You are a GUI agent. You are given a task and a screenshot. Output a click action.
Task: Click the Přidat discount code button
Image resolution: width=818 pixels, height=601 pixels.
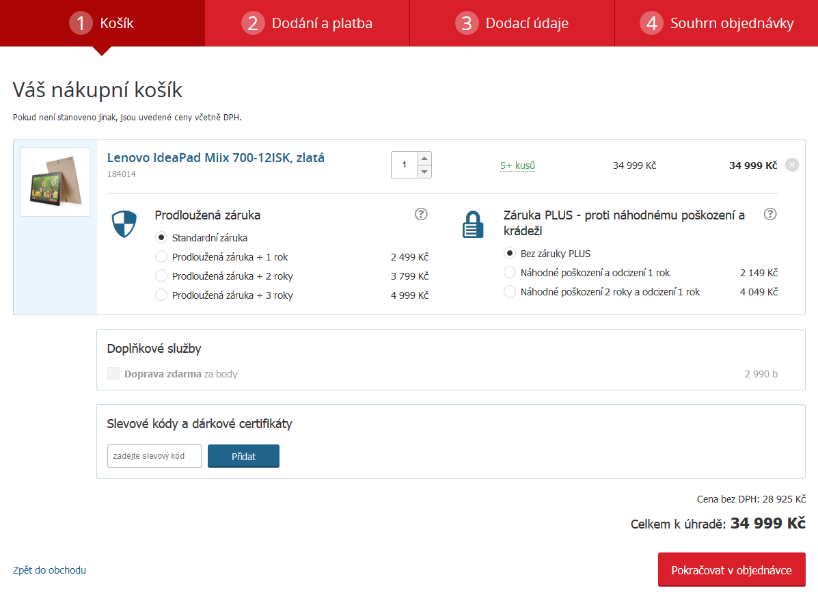pos(244,456)
